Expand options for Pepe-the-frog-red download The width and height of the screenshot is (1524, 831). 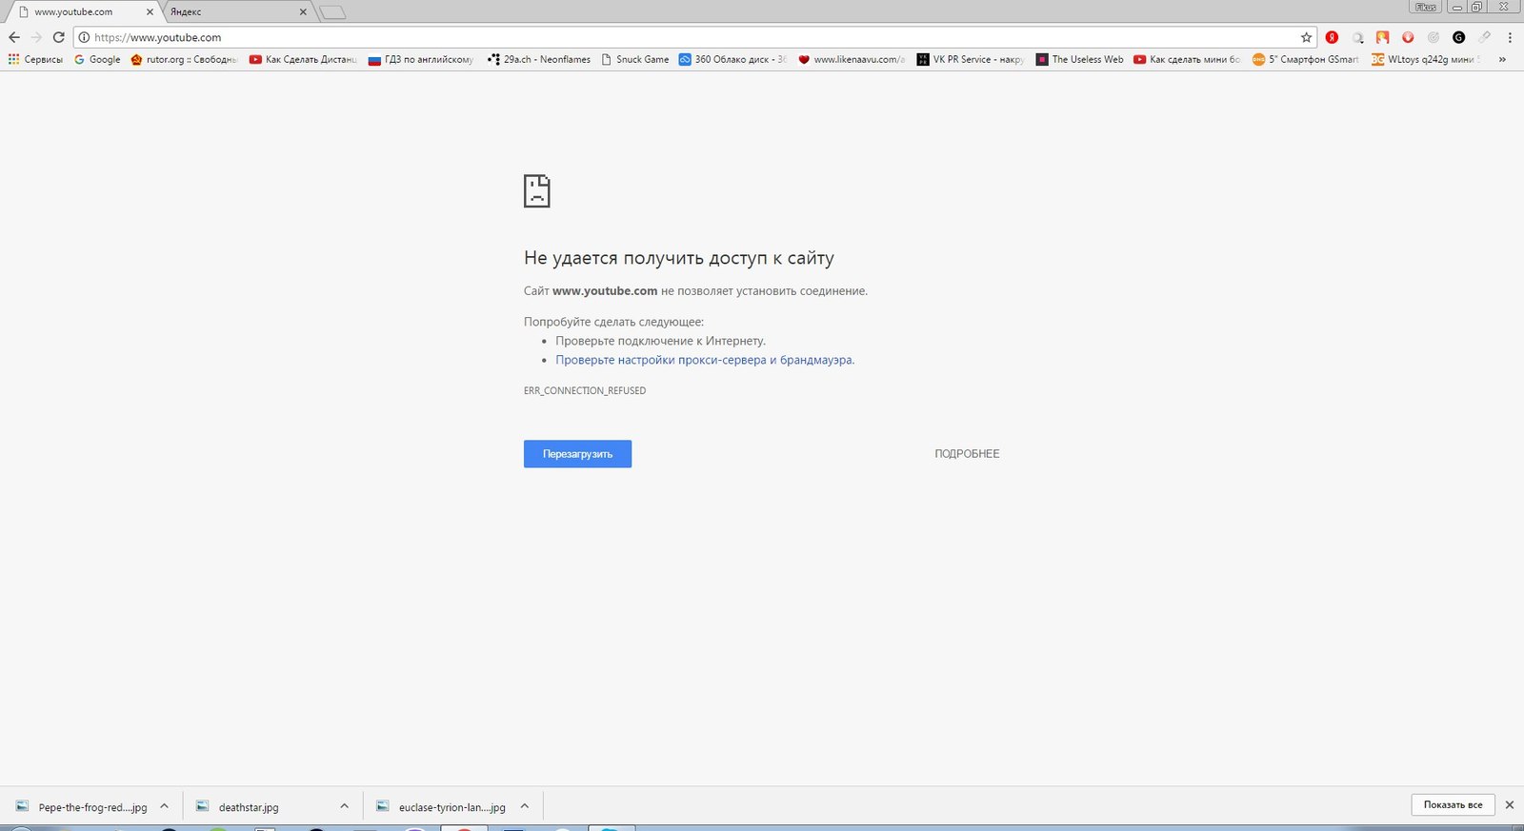[x=164, y=806]
